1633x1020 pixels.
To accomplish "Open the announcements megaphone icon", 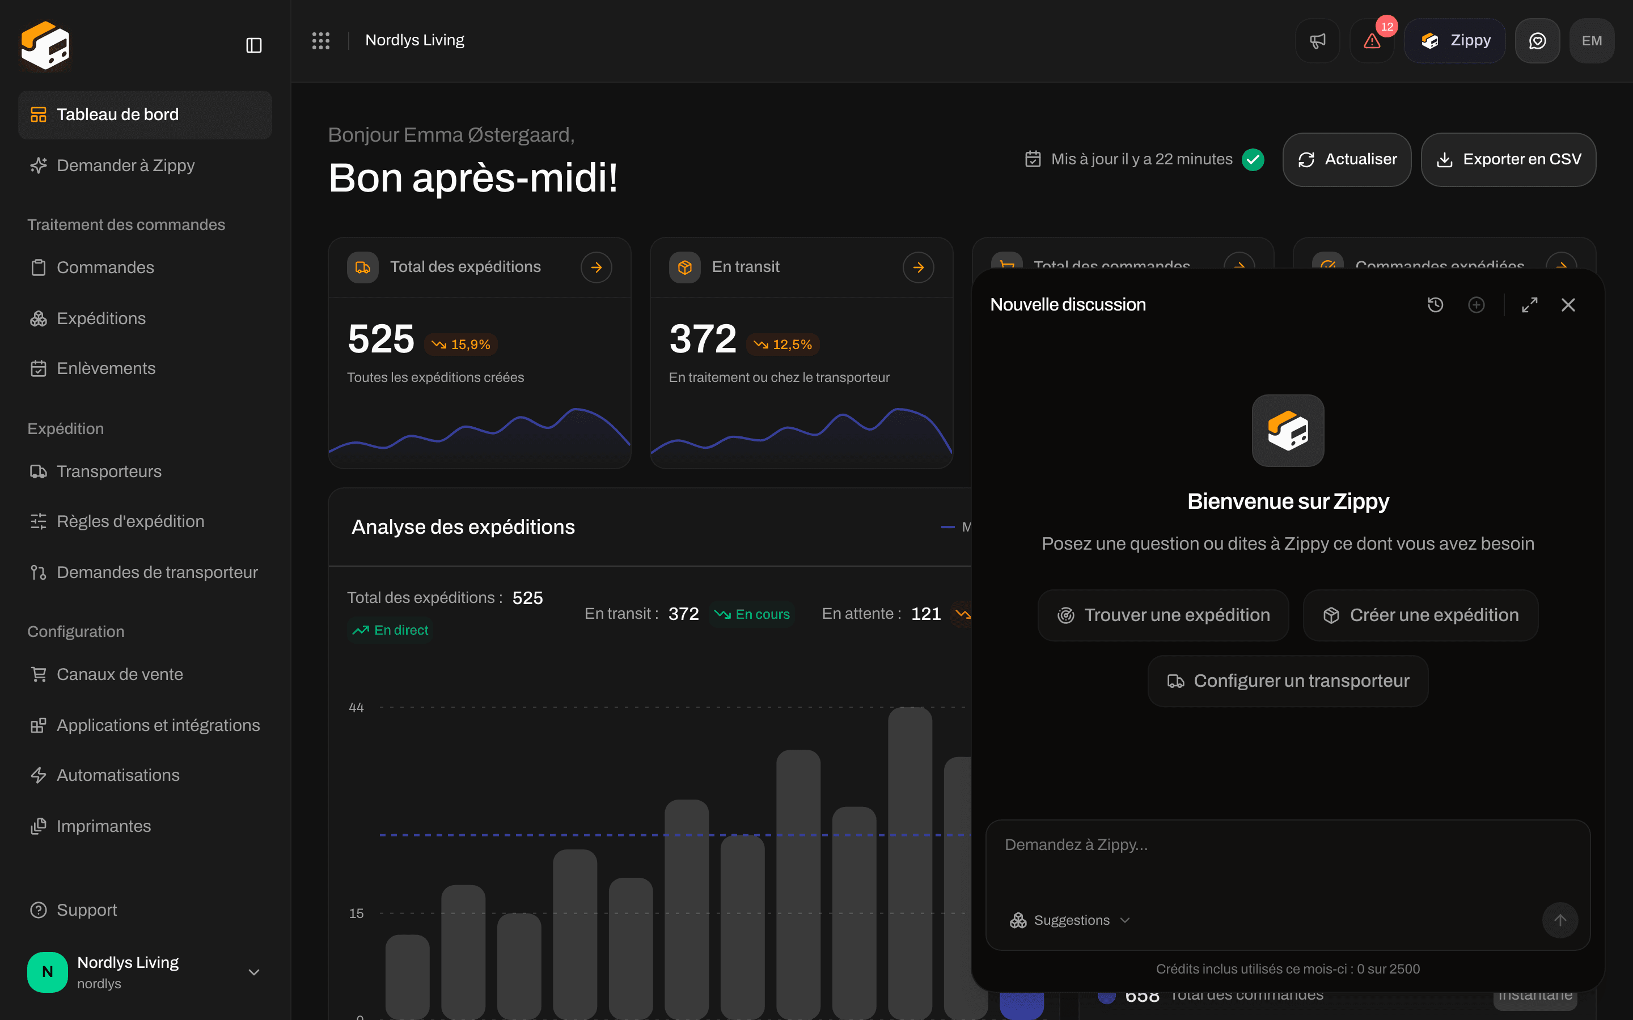I will pyautogui.click(x=1317, y=40).
